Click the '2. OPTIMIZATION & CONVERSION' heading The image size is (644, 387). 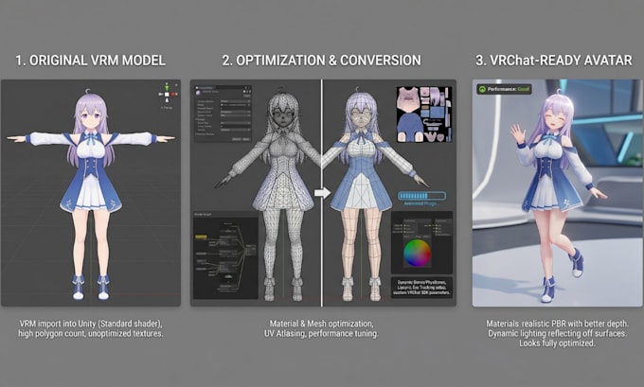321,61
